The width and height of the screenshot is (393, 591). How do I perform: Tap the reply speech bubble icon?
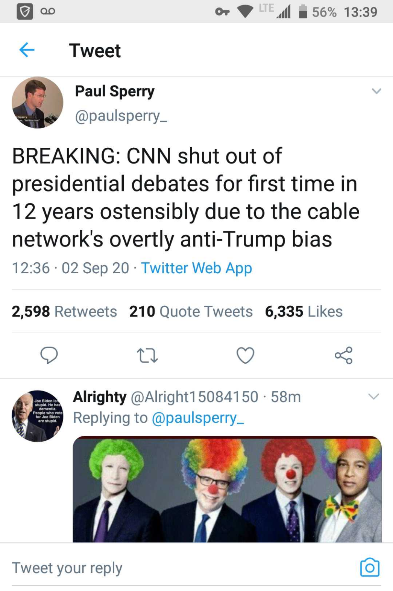pos(49,355)
